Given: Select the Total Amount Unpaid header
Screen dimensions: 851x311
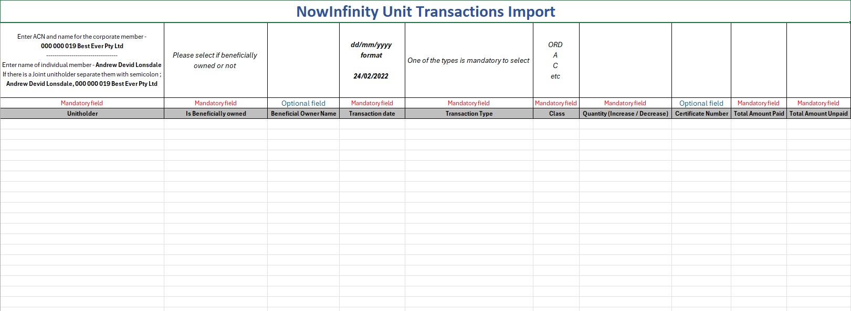Looking at the screenshot, I should coord(818,114).
